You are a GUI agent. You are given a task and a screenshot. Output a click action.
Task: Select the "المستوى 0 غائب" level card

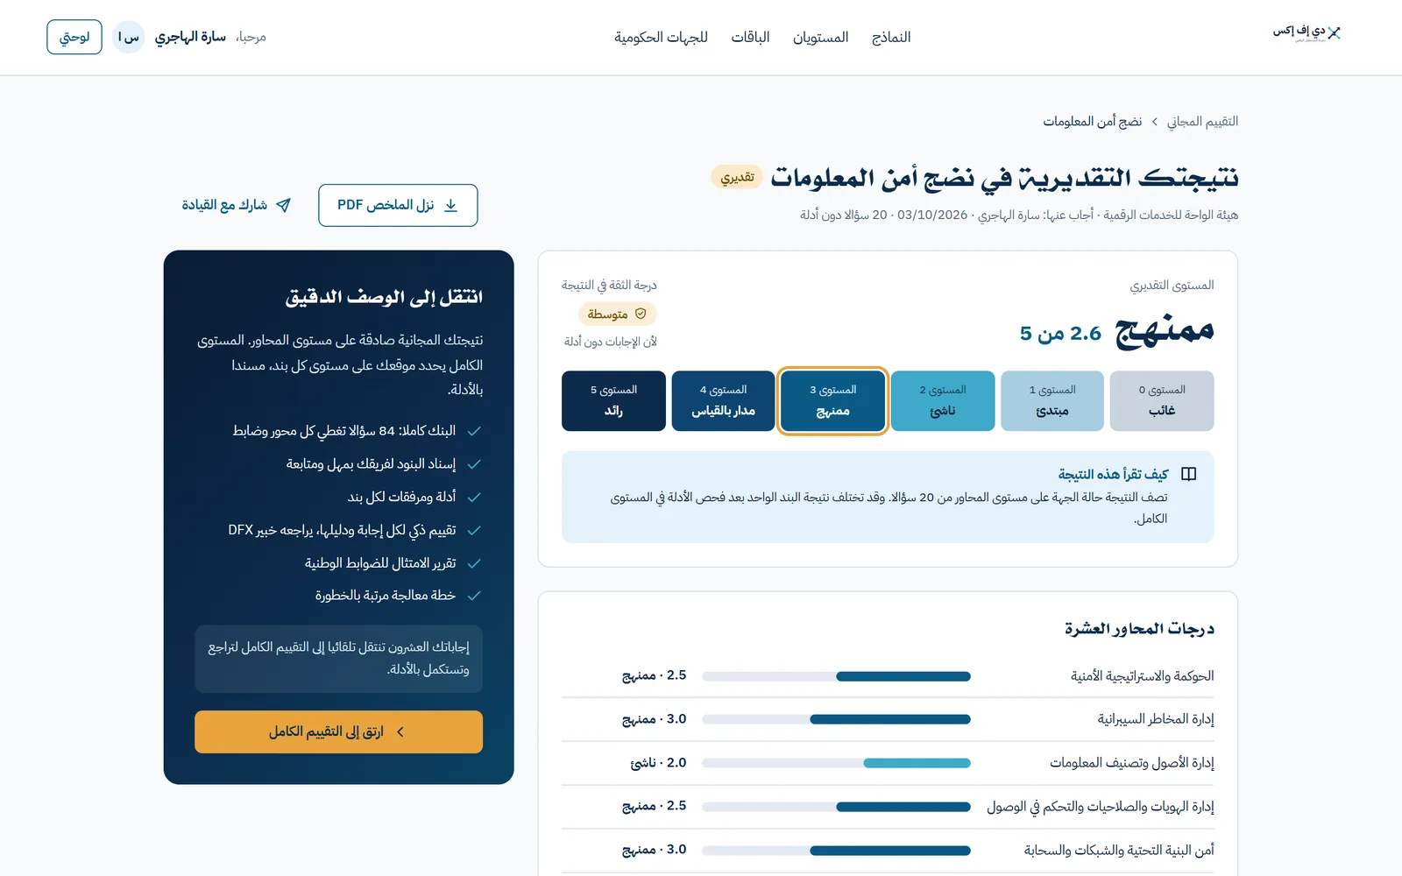tap(1162, 401)
